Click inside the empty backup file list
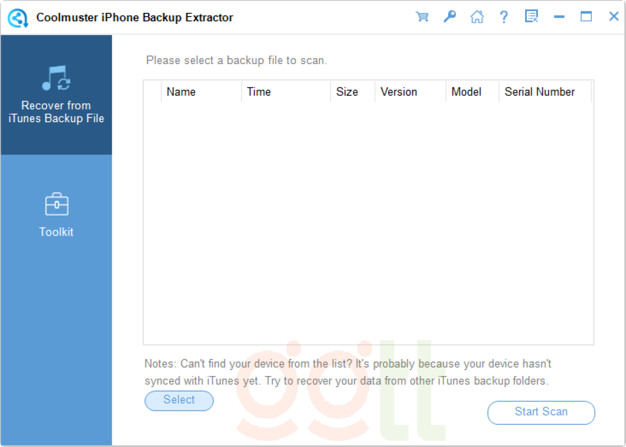Image resolution: width=626 pixels, height=447 pixels. click(367, 220)
